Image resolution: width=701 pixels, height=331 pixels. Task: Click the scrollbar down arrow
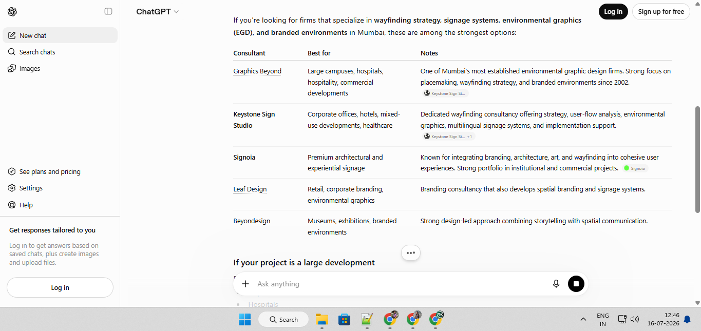click(x=697, y=303)
